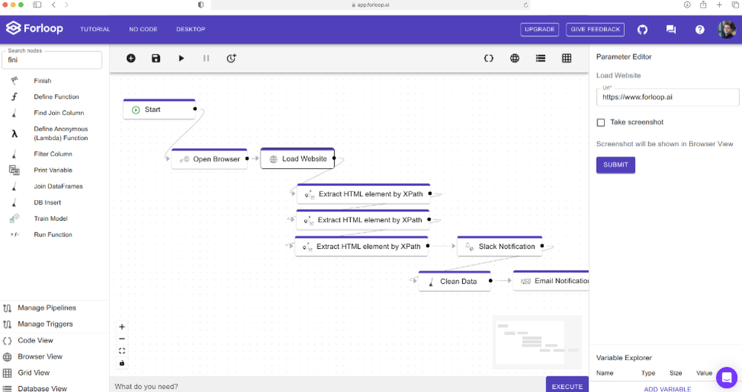742x392 pixels.
Task: Save the pipeline with the floppy disk icon
Action: click(x=156, y=58)
